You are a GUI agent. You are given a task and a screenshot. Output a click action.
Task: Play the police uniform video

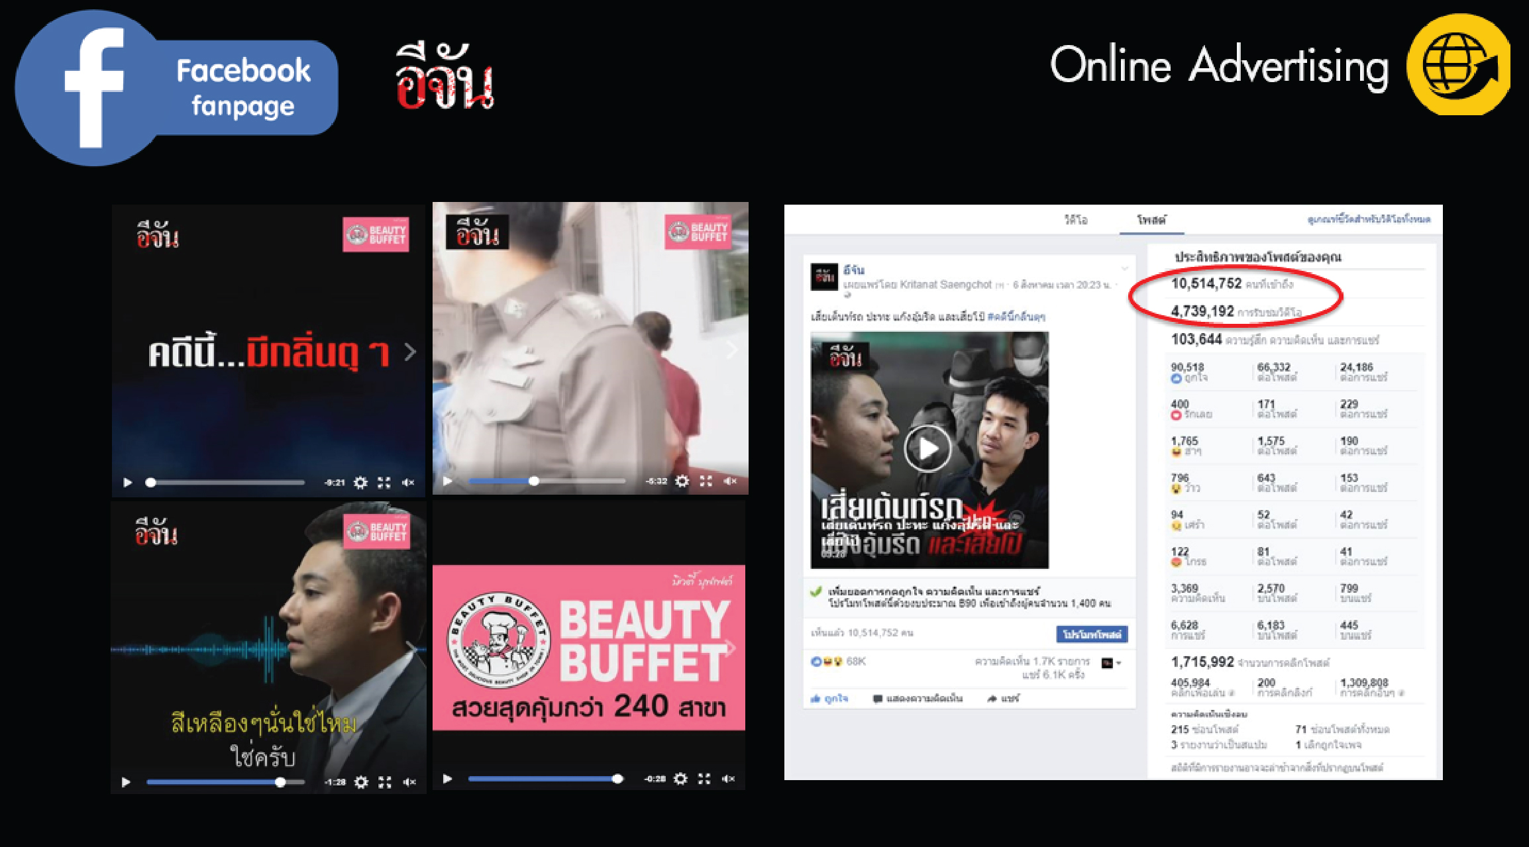coord(448,481)
